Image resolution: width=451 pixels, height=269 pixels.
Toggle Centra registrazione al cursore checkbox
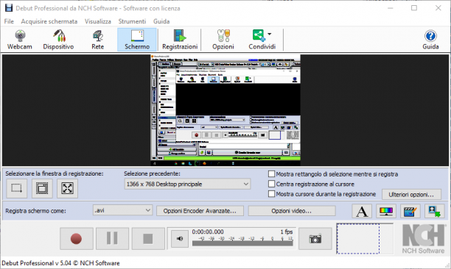tap(271, 184)
